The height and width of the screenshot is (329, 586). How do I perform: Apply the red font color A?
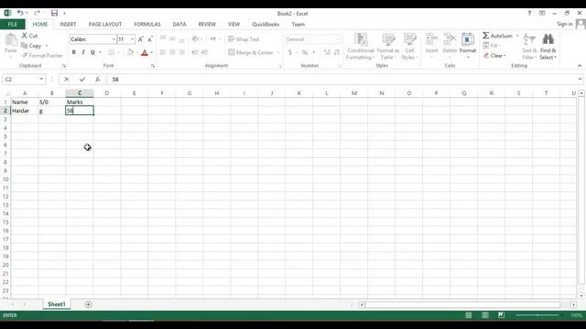145,53
